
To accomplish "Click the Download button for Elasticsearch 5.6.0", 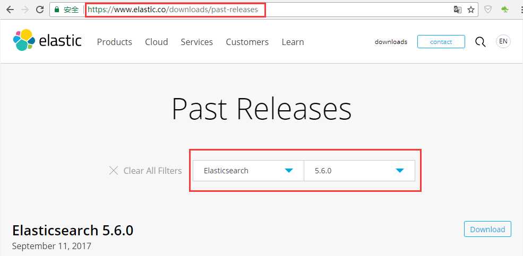I will point(487,229).
